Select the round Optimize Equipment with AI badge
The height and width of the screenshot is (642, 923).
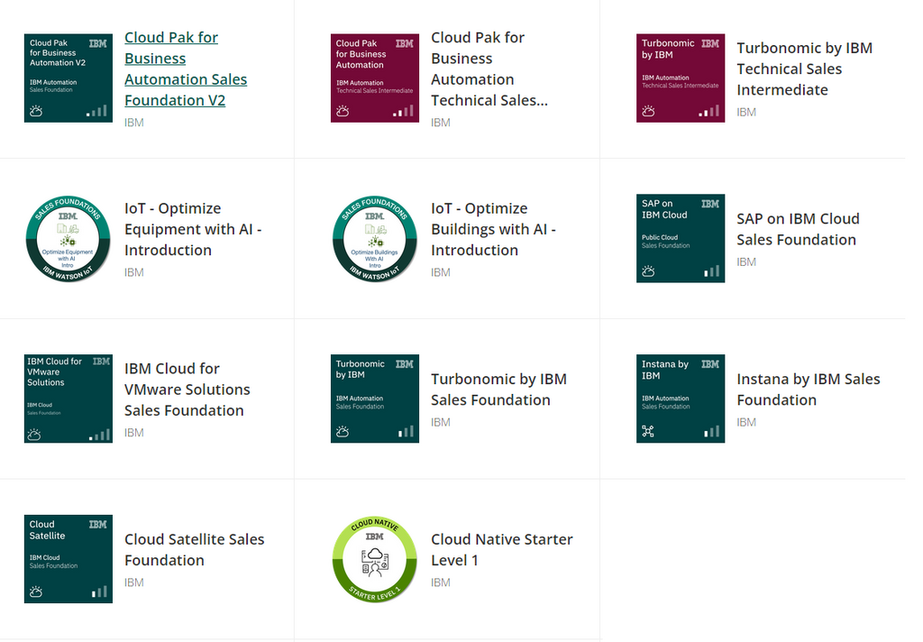pos(69,239)
